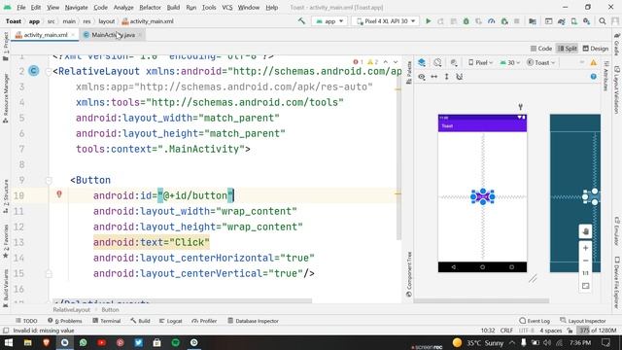Collapse the RelativeLayout fold marker on line 2
Image resolution: width=622 pixels, height=350 pixels.
pyautogui.click(x=49, y=72)
